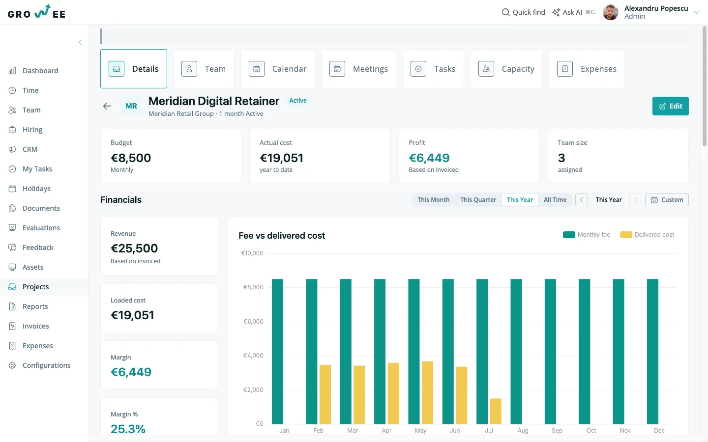Click the Growee logo
This screenshot has height=442, width=708.
pyautogui.click(x=37, y=12)
